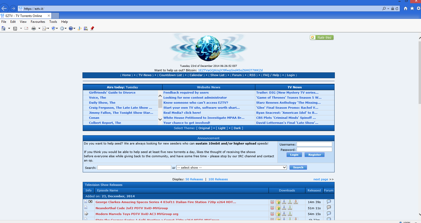Viewport: 421px width, 223px height.
Task: Open 'Feedback required by users' news item
Action: (x=186, y=93)
